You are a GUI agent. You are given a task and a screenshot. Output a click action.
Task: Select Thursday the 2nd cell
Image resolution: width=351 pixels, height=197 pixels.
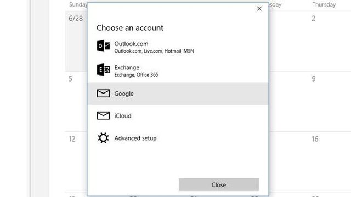pos(330,42)
